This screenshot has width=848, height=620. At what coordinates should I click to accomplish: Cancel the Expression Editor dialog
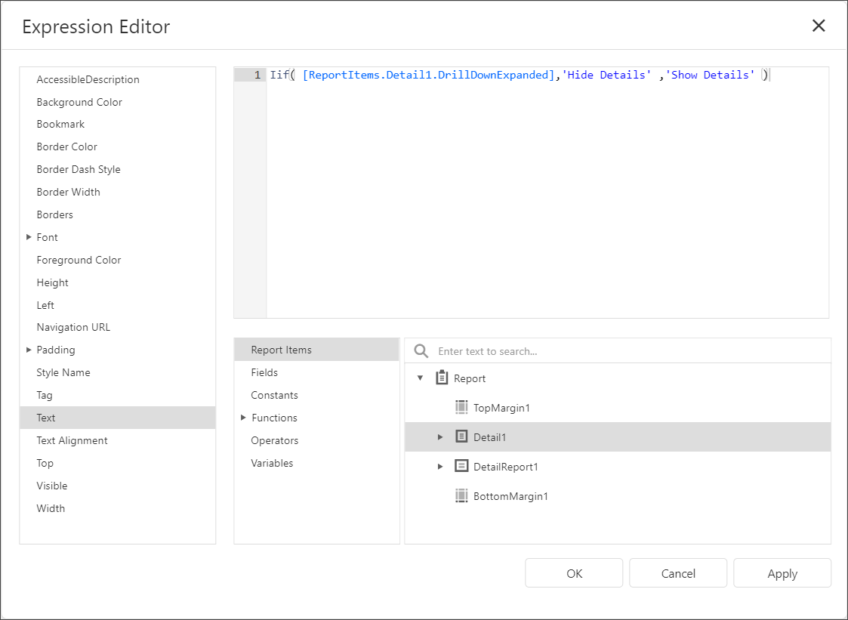tap(677, 572)
